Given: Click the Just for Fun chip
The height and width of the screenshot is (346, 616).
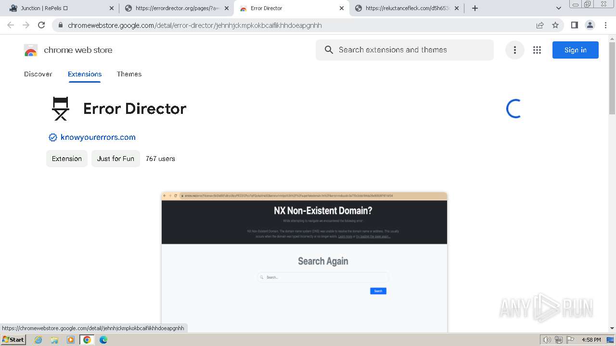Looking at the screenshot, I should pos(115,159).
